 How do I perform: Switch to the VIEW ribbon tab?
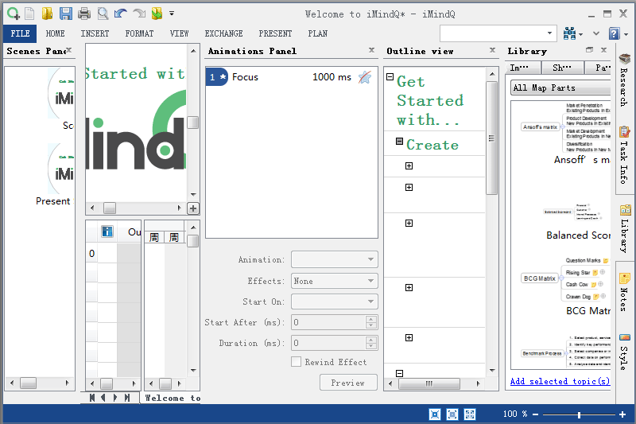pos(180,33)
